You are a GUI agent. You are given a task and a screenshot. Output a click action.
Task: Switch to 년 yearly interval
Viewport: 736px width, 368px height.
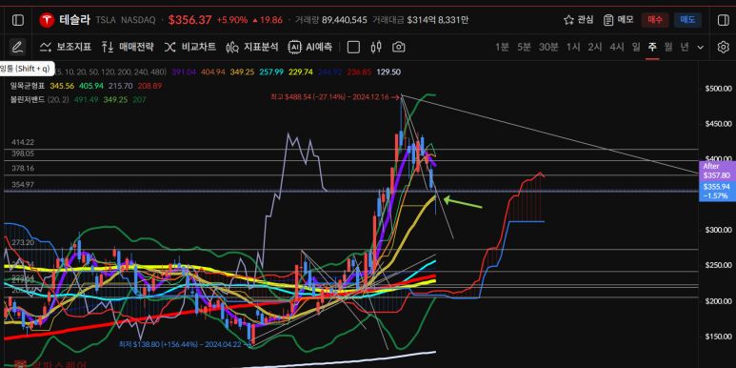(685, 47)
